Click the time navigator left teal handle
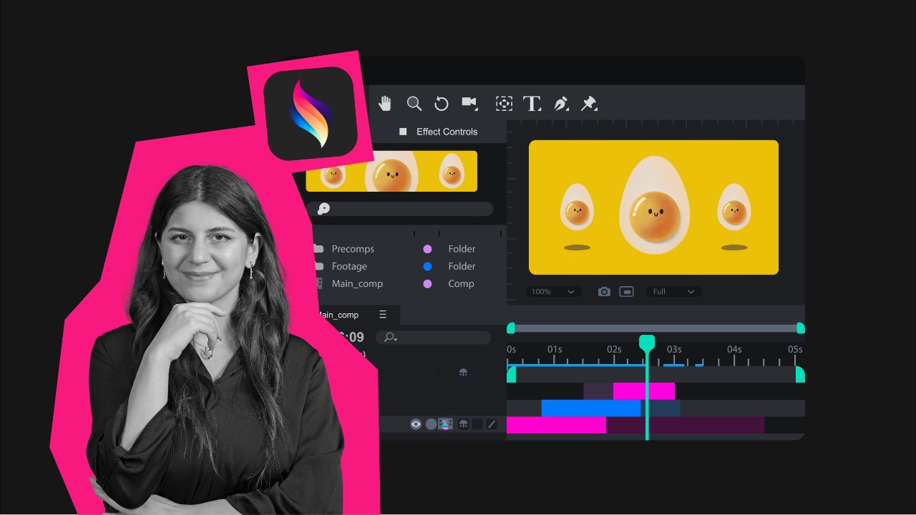Screen dimensions: 916x515 511,328
